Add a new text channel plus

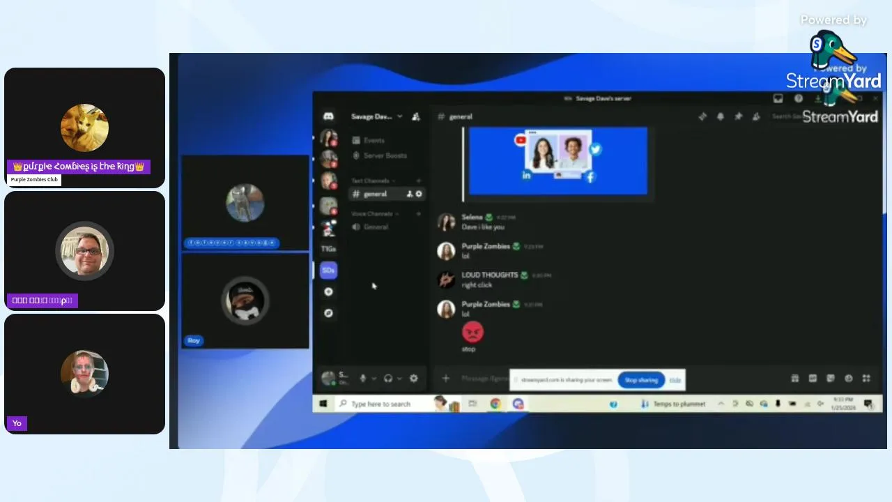(x=419, y=181)
